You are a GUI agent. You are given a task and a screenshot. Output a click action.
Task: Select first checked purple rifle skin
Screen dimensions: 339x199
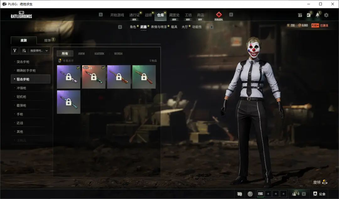[x=68, y=77]
